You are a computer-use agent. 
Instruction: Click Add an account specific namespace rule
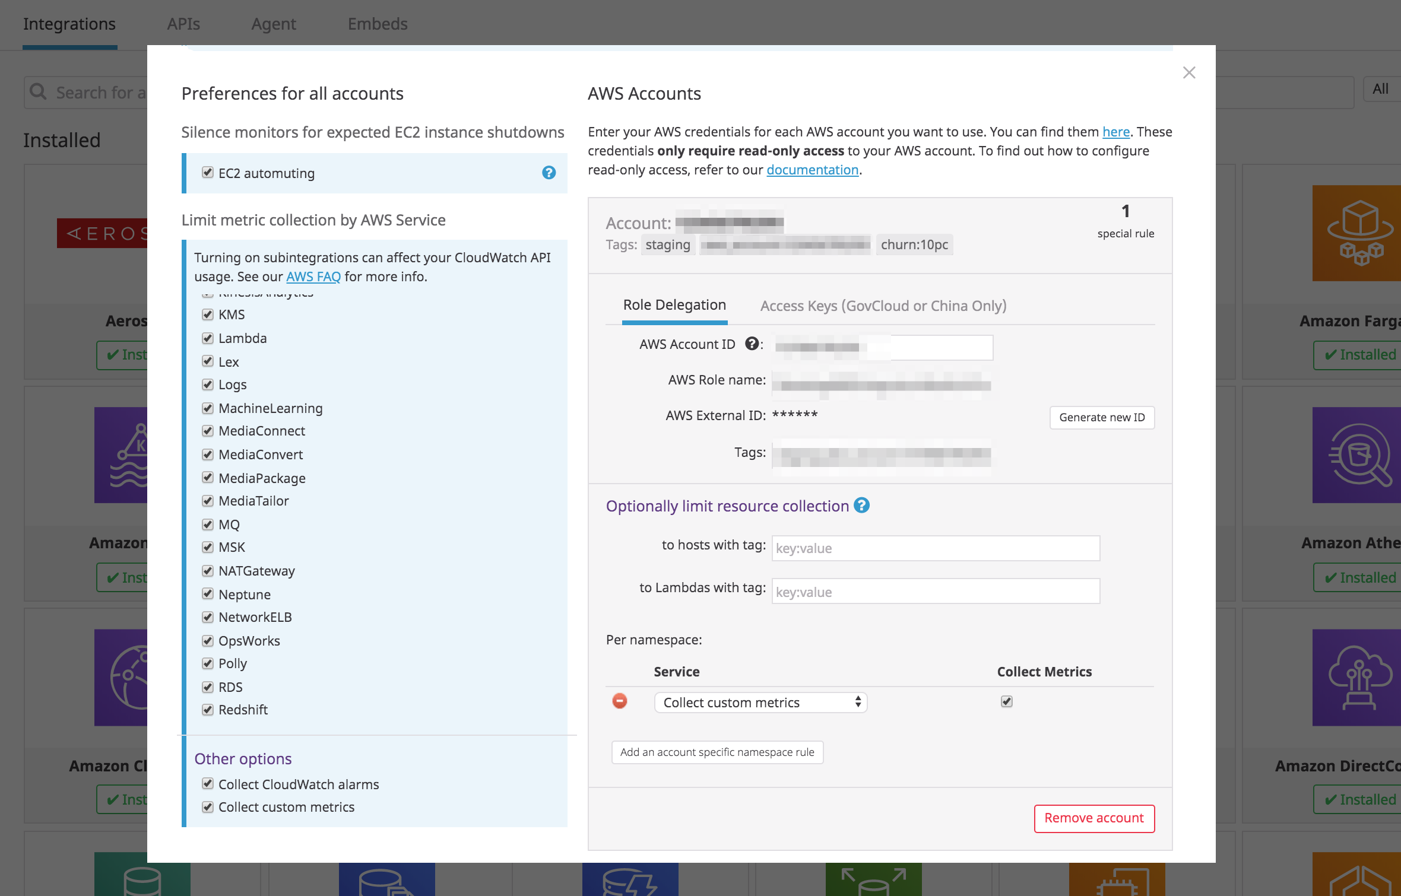pyautogui.click(x=717, y=752)
